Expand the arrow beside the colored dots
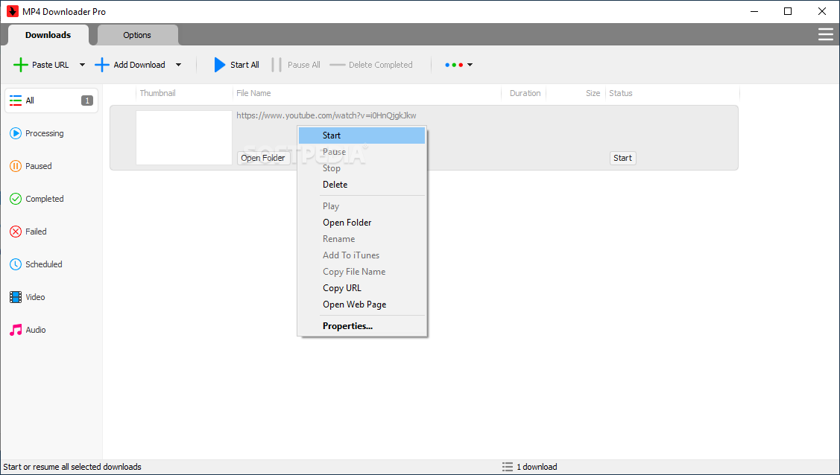Screen dimensions: 840x475 (x=470, y=65)
